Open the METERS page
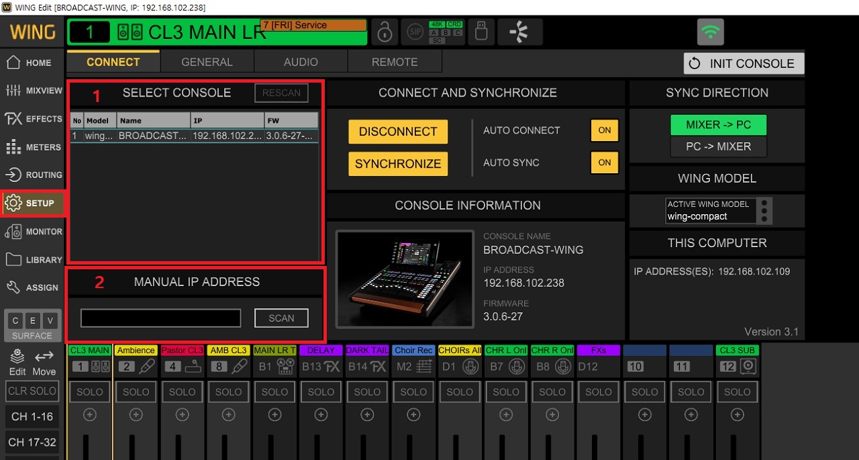Screen dimensions: 859x460 32,147
